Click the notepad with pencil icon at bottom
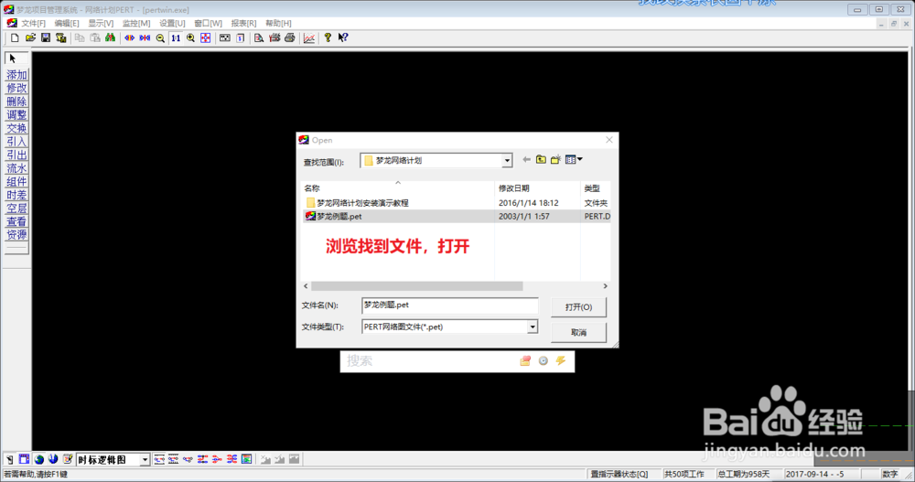The image size is (915, 482). tap(68, 459)
